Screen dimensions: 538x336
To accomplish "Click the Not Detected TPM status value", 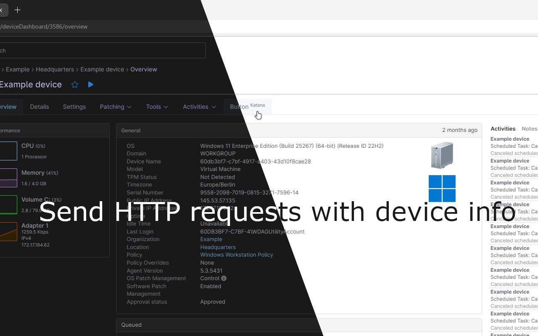I will coord(217,177).
